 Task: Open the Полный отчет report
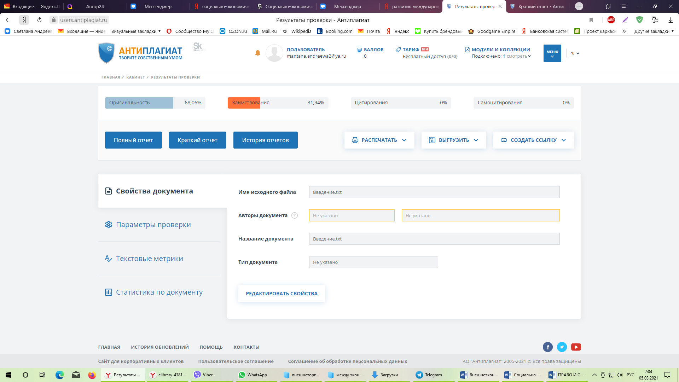pyautogui.click(x=133, y=140)
